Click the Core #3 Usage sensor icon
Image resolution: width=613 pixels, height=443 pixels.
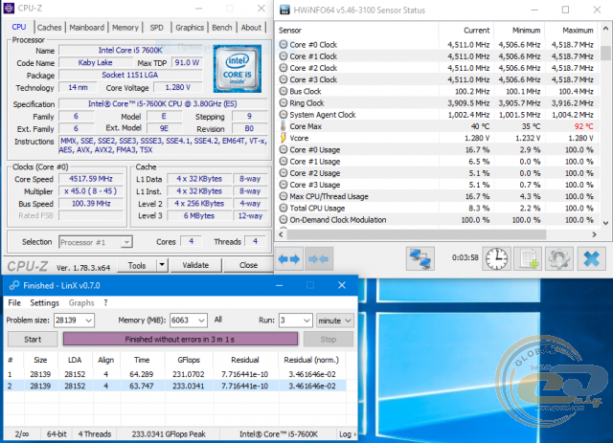pos(284,185)
